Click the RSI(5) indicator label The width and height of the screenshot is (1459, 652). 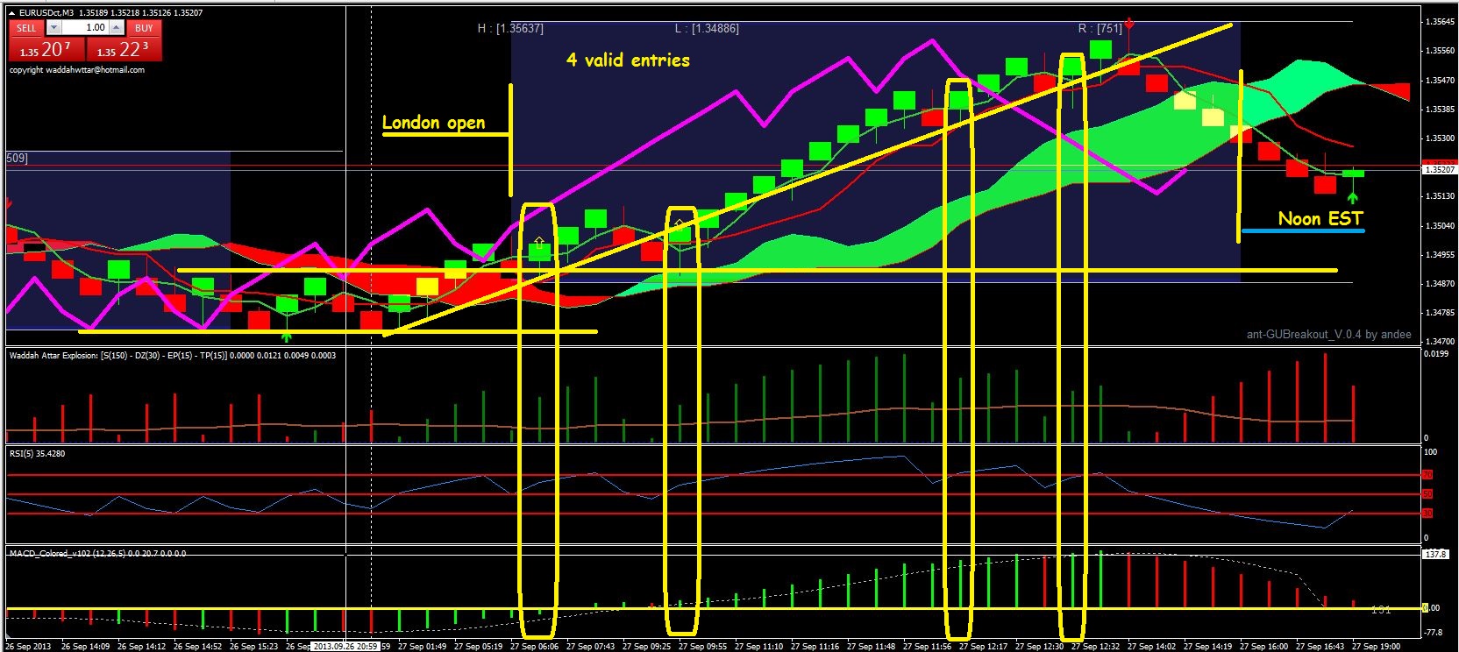point(37,453)
